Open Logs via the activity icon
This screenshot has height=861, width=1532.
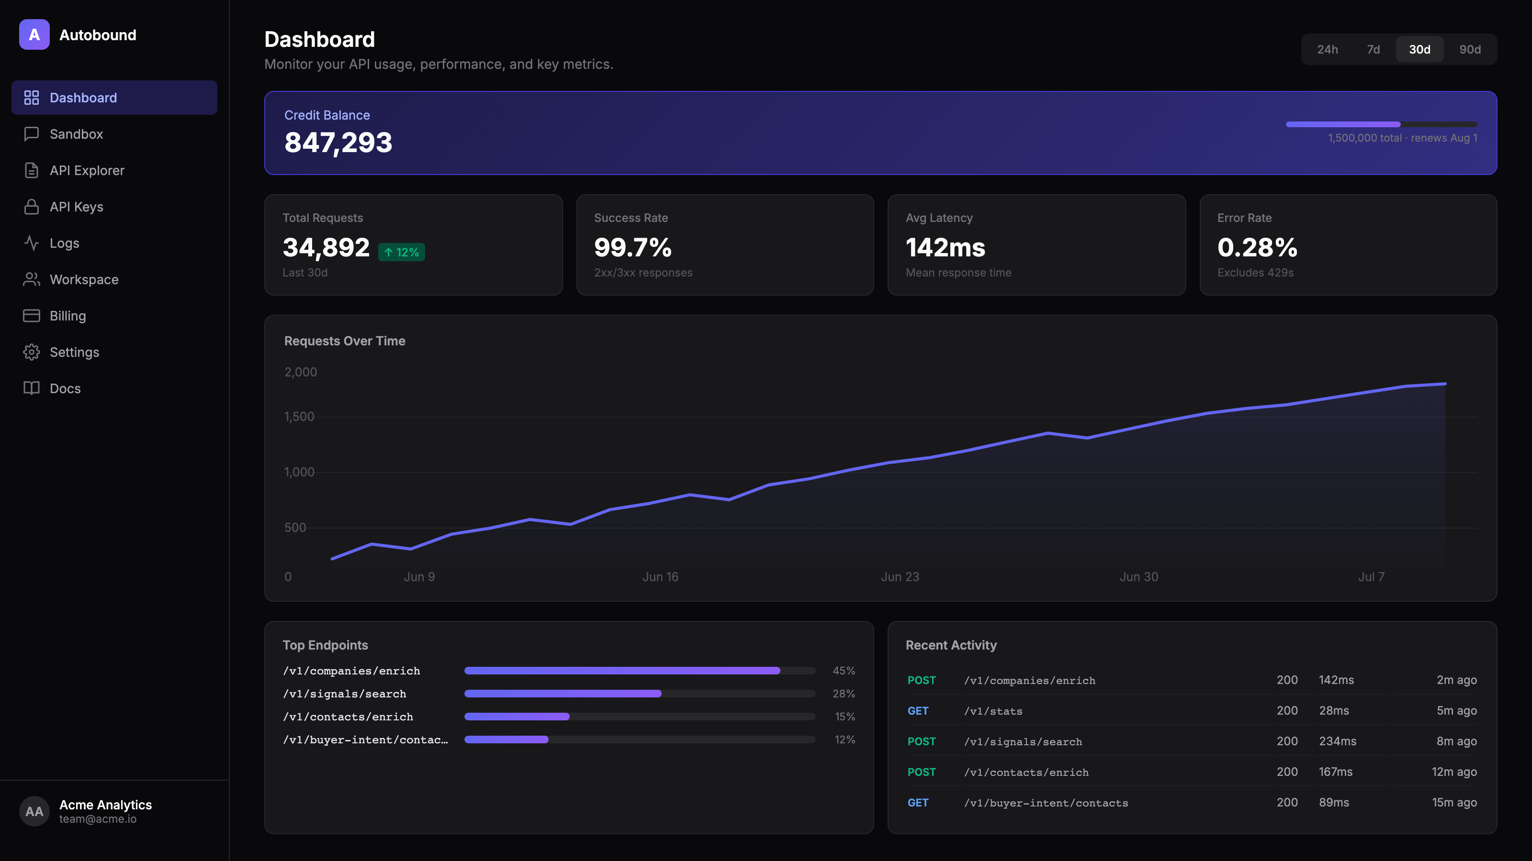(x=32, y=243)
